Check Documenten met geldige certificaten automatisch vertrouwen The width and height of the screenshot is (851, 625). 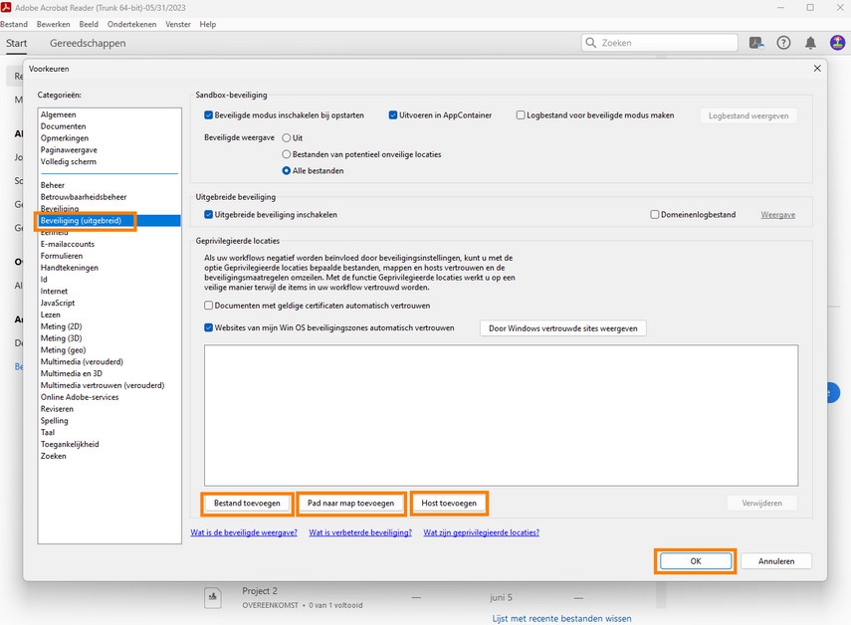click(210, 306)
